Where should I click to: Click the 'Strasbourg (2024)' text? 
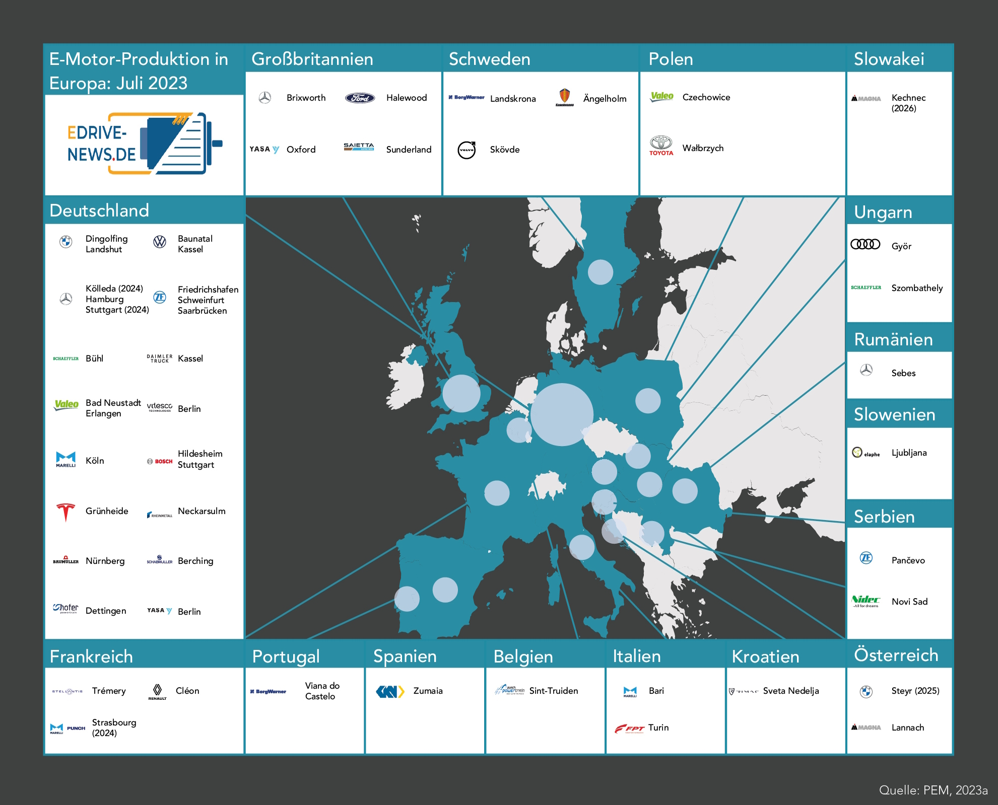coord(114,727)
